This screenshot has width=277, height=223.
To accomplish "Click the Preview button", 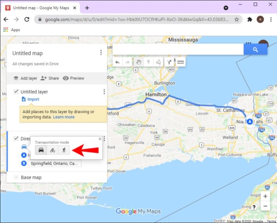I will coord(73,78).
